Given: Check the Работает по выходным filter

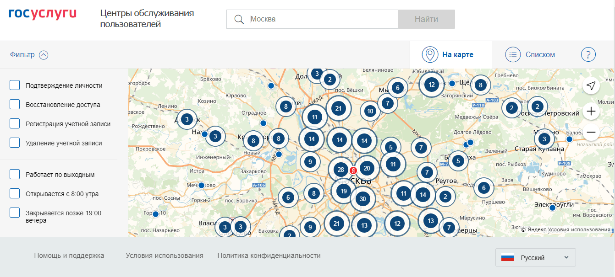Looking at the screenshot, I should [15, 175].
